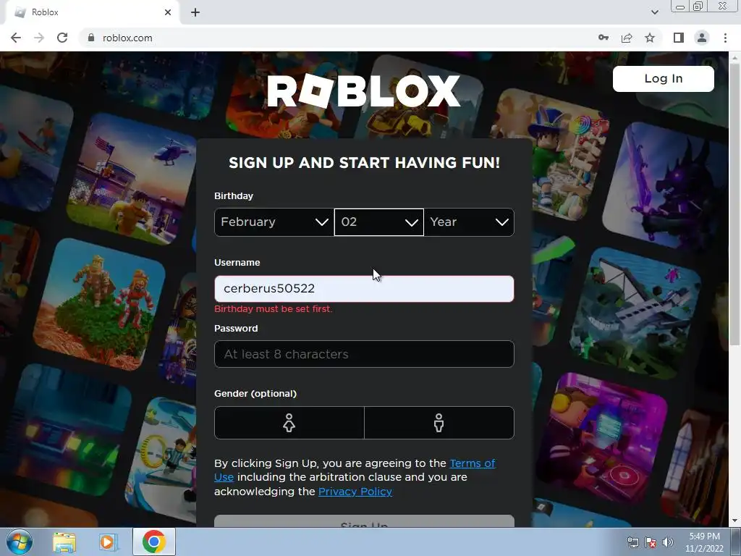Click the 'SIGN UP AND START HAVING FUN!' heading
Image resolution: width=741 pixels, height=556 pixels.
[x=364, y=163]
